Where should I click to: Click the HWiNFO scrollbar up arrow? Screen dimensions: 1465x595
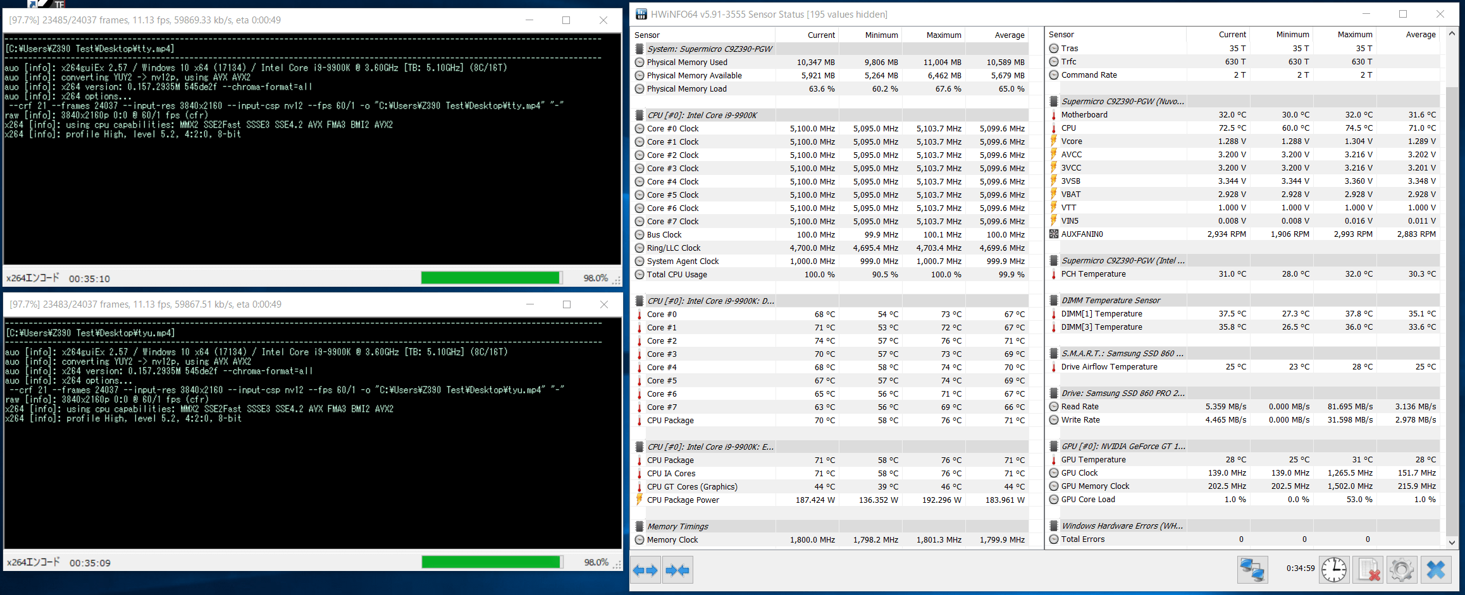[1452, 33]
